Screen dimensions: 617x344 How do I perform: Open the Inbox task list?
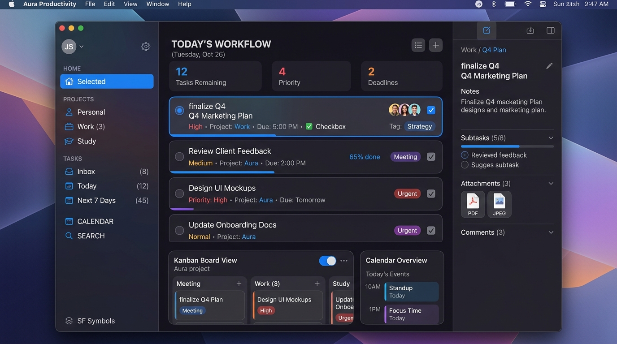107,172
